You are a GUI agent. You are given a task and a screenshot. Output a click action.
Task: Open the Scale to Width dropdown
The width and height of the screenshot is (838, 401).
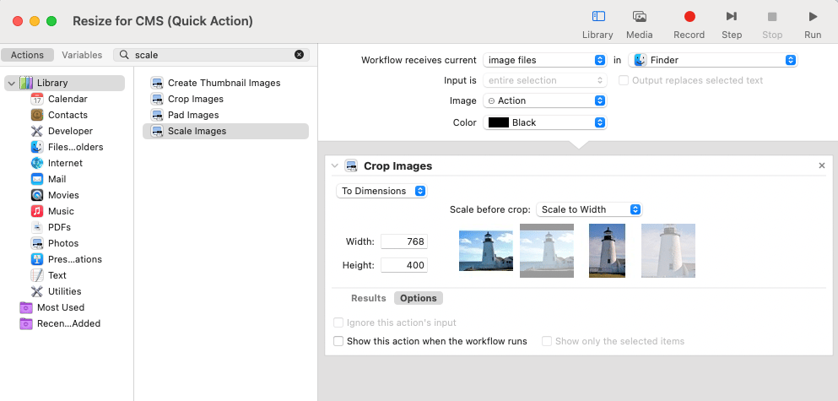click(589, 209)
